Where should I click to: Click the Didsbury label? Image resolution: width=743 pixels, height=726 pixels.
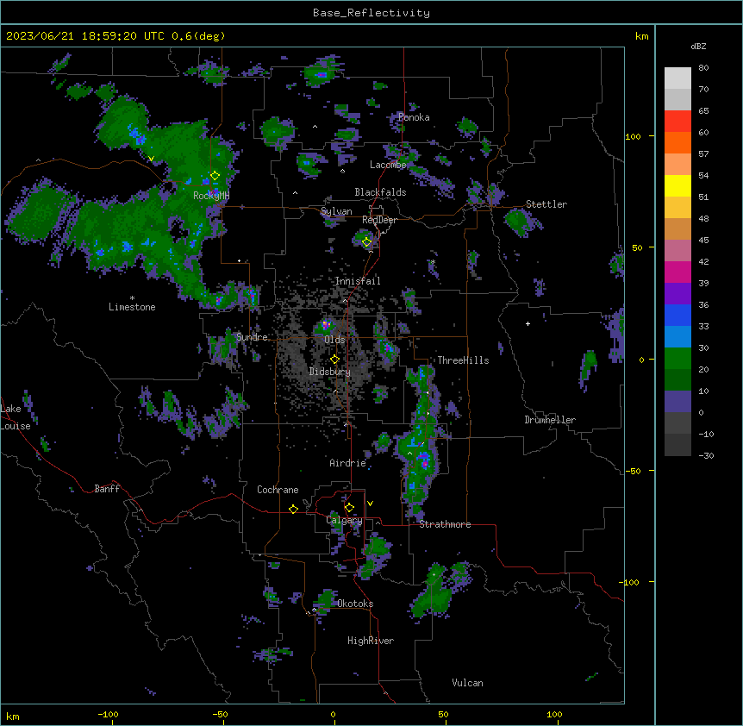(330, 372)
